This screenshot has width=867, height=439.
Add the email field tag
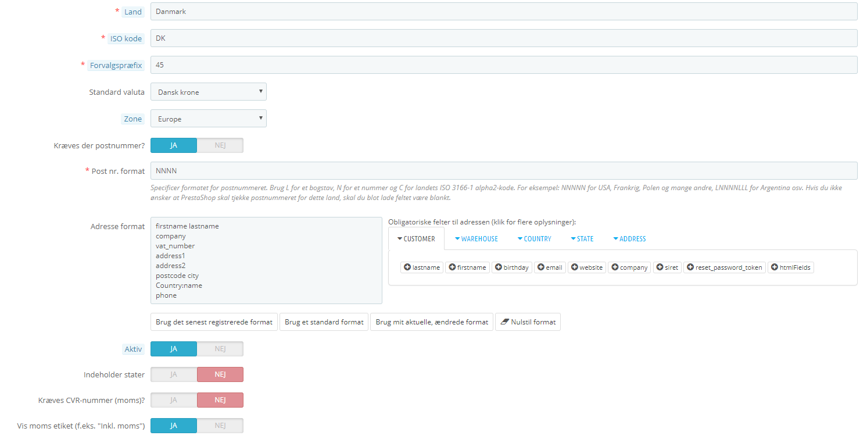(x=550, y=267)
